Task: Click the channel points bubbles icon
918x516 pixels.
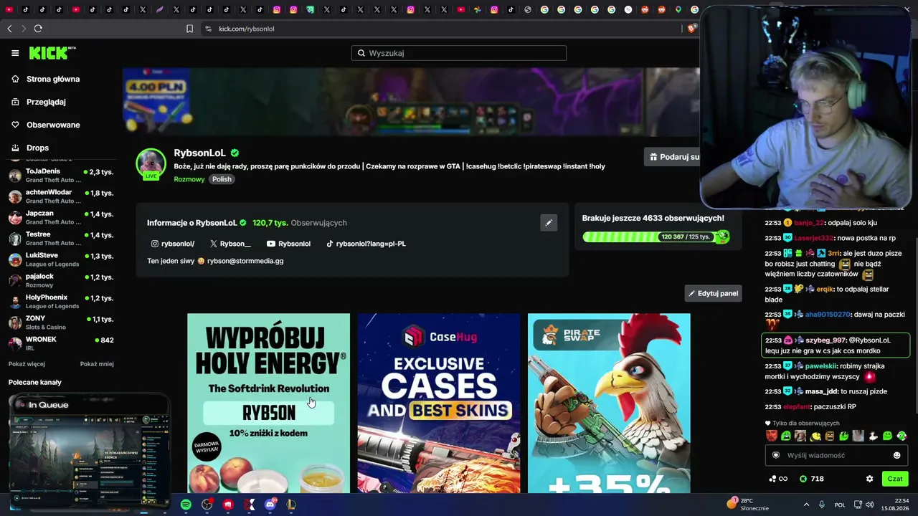Action: (777, 479)
